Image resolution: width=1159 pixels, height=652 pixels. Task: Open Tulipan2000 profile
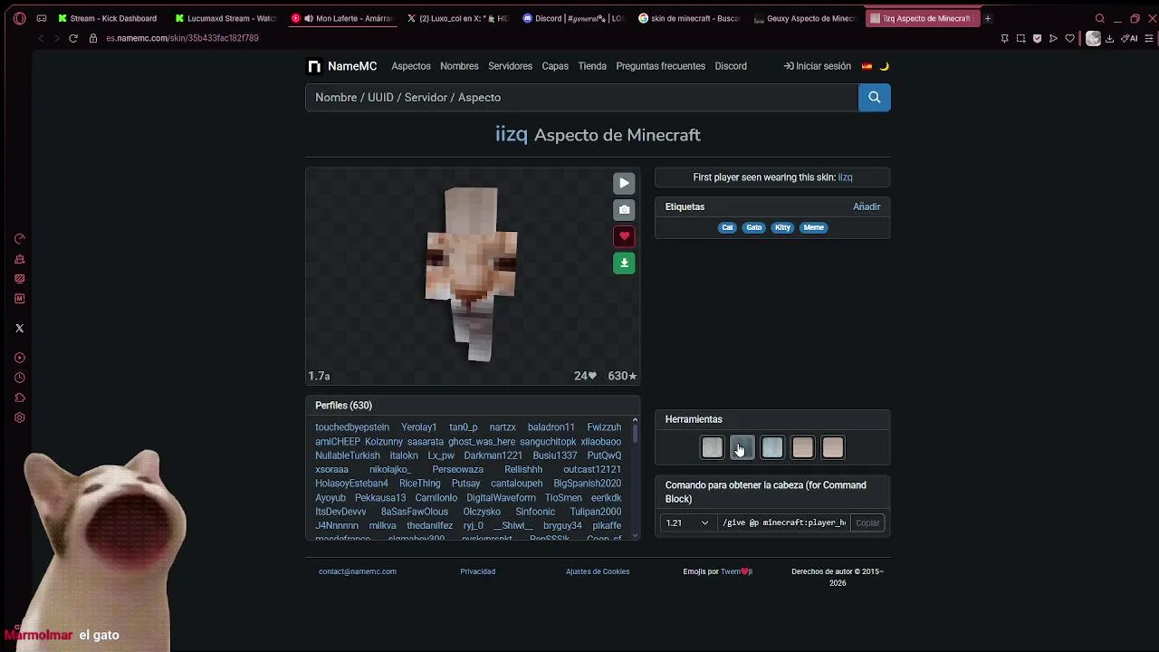point(596,512)
